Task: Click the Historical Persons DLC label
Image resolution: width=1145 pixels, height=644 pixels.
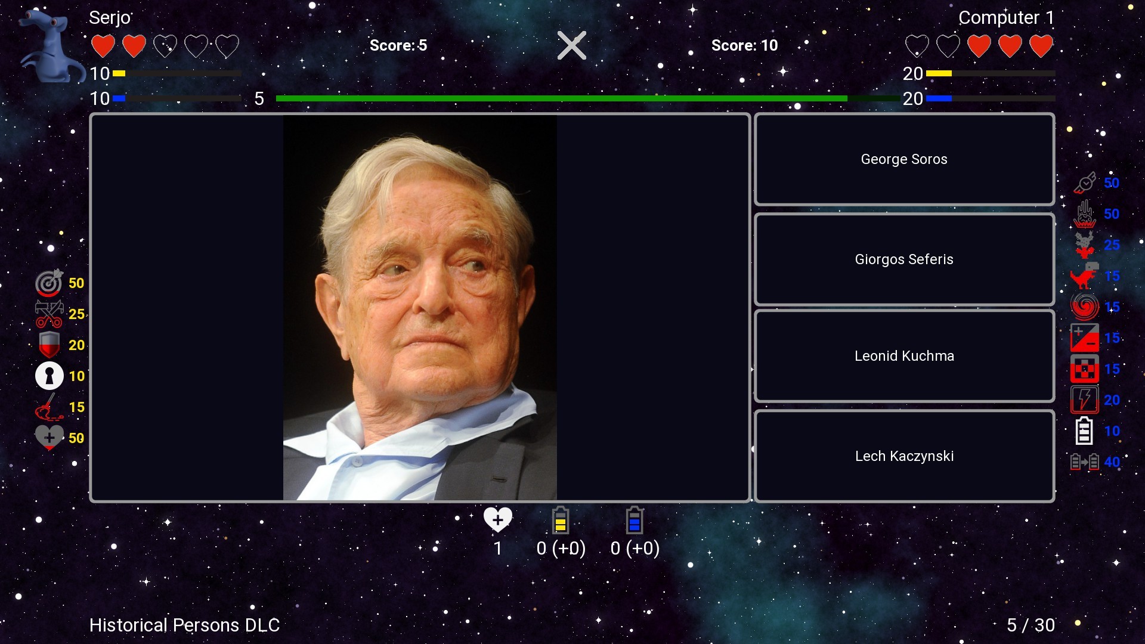Action: pos(184,625)
